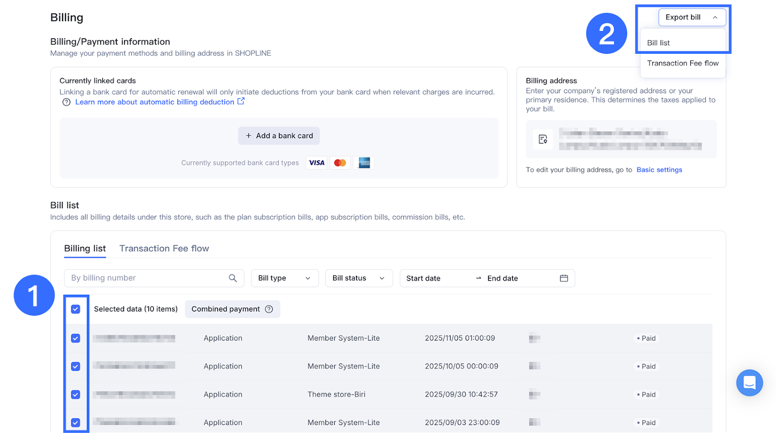Uncheck the 2025/11/05 bill checkbox
Viewport: 776px width, 433px height.
[x=76, y=338]
